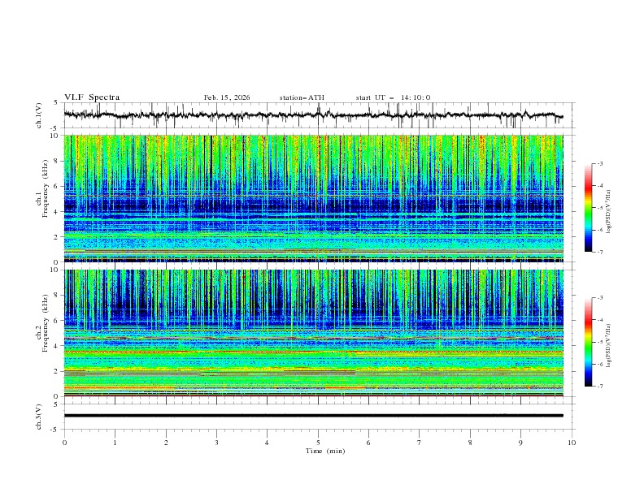The width and height of the screenshot is (644, 497).
Task: Click the "-5" tick on ch.1(V) axis
Action: point(55,128)
